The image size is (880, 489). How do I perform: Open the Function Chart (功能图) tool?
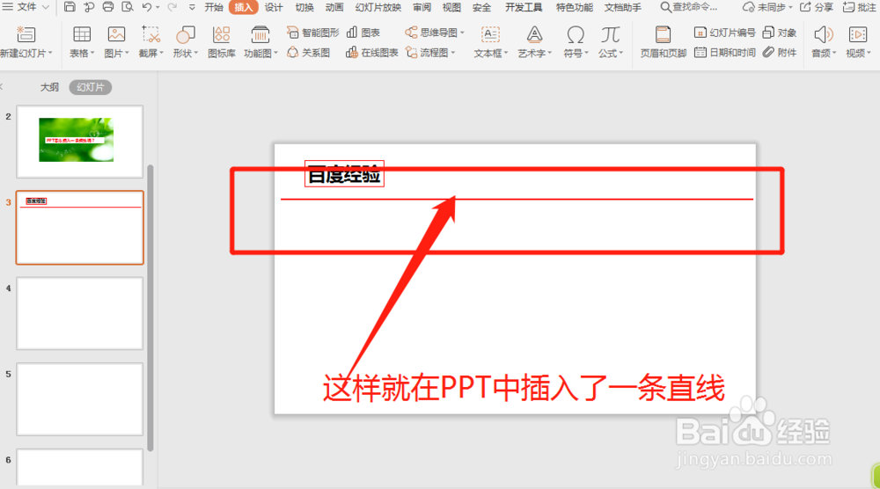pyautogui.click(x=260, y=42)
